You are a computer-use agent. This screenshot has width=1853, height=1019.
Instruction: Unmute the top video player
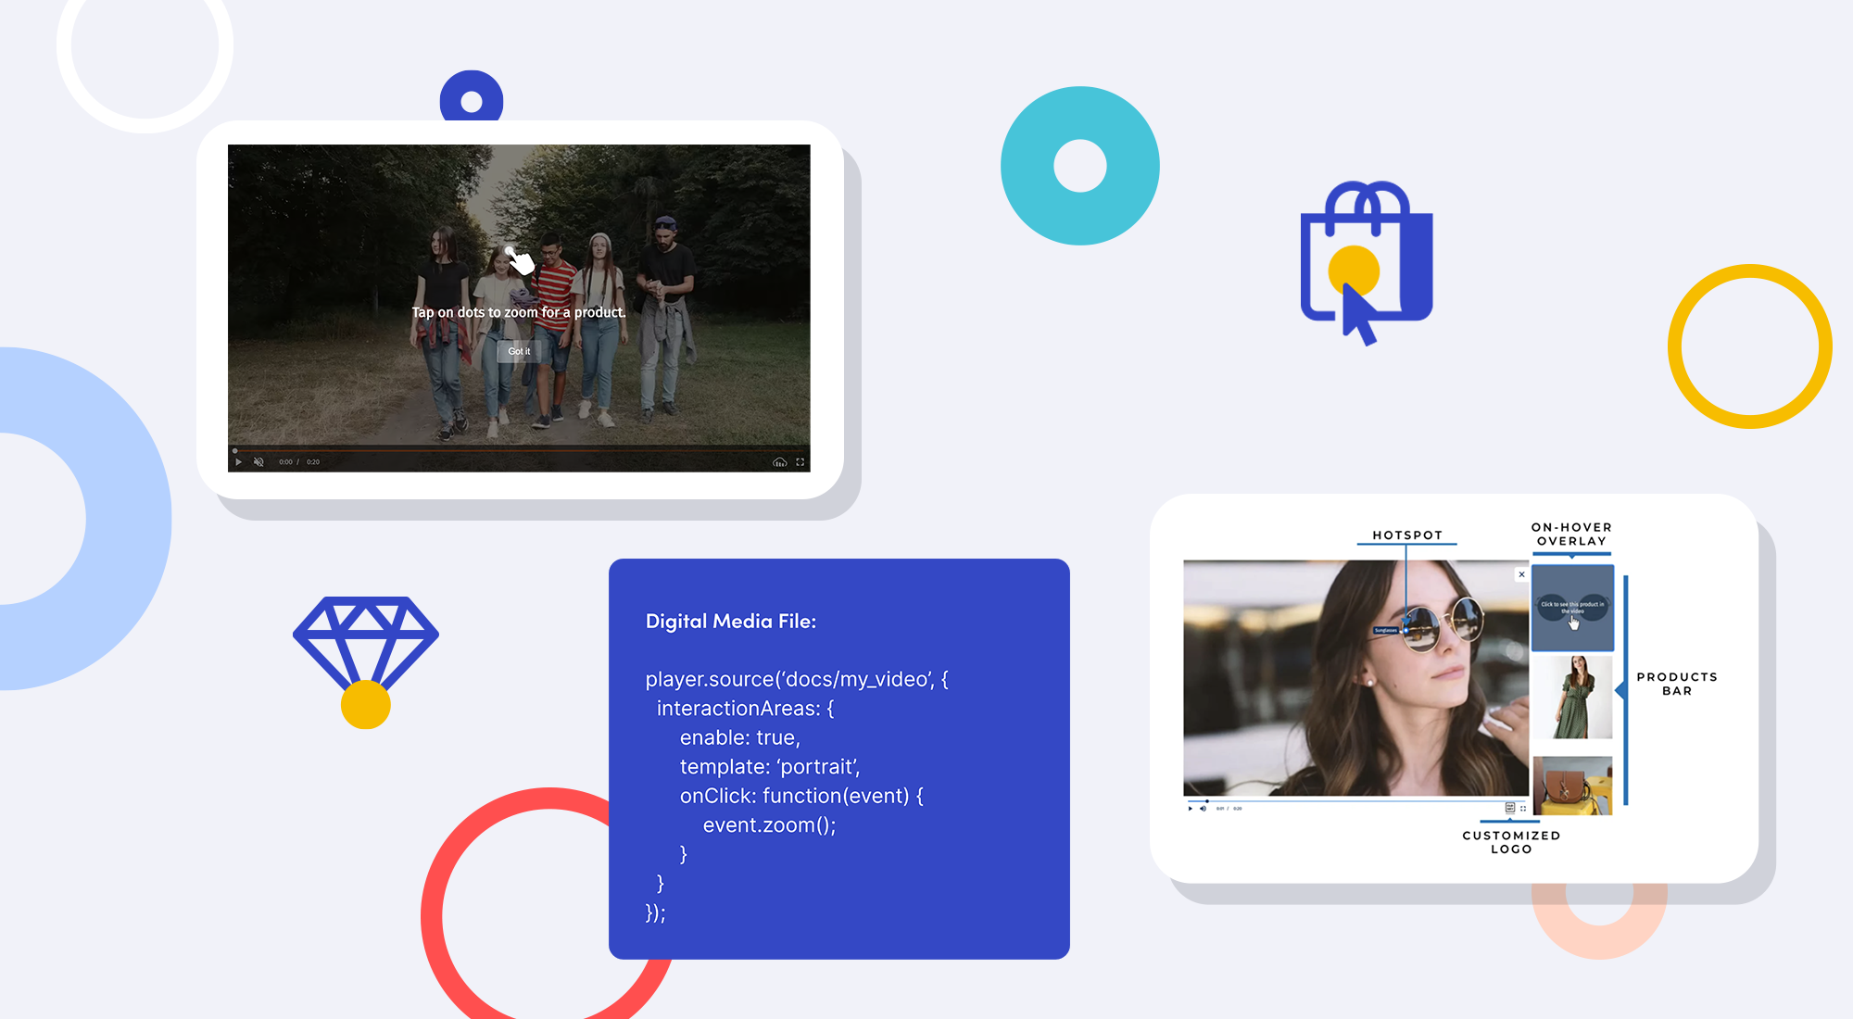tap(257, 461)
